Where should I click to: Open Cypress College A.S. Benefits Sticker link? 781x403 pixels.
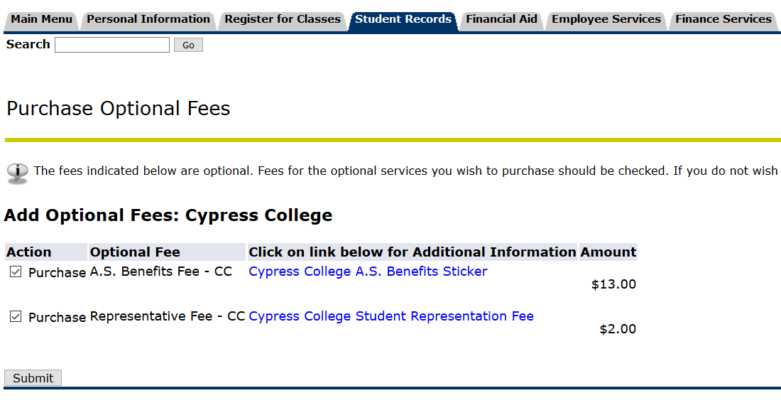click(x=368, y=272)
